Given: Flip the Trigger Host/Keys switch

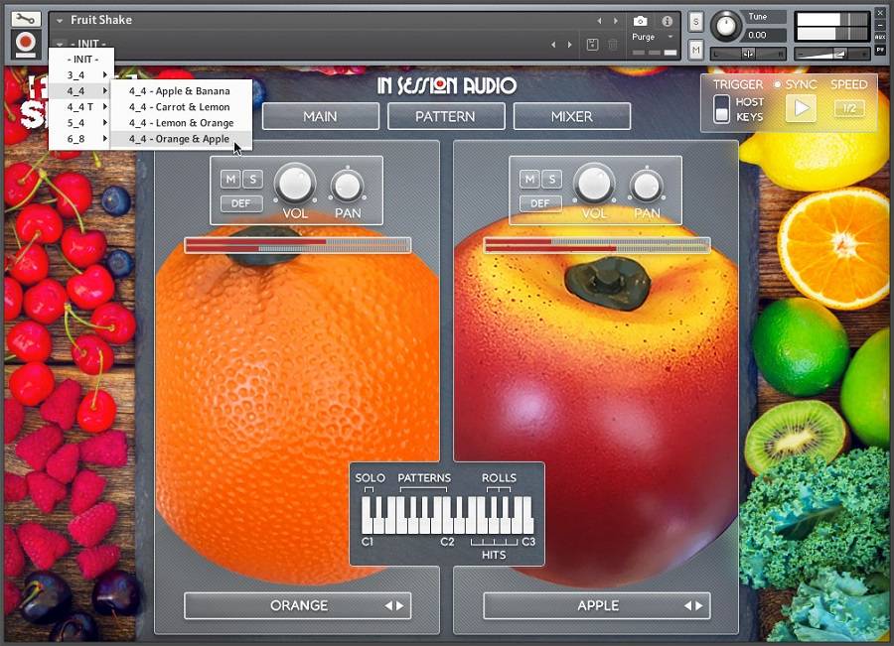Looking at the screenshot, I should (x=722, y=109).
